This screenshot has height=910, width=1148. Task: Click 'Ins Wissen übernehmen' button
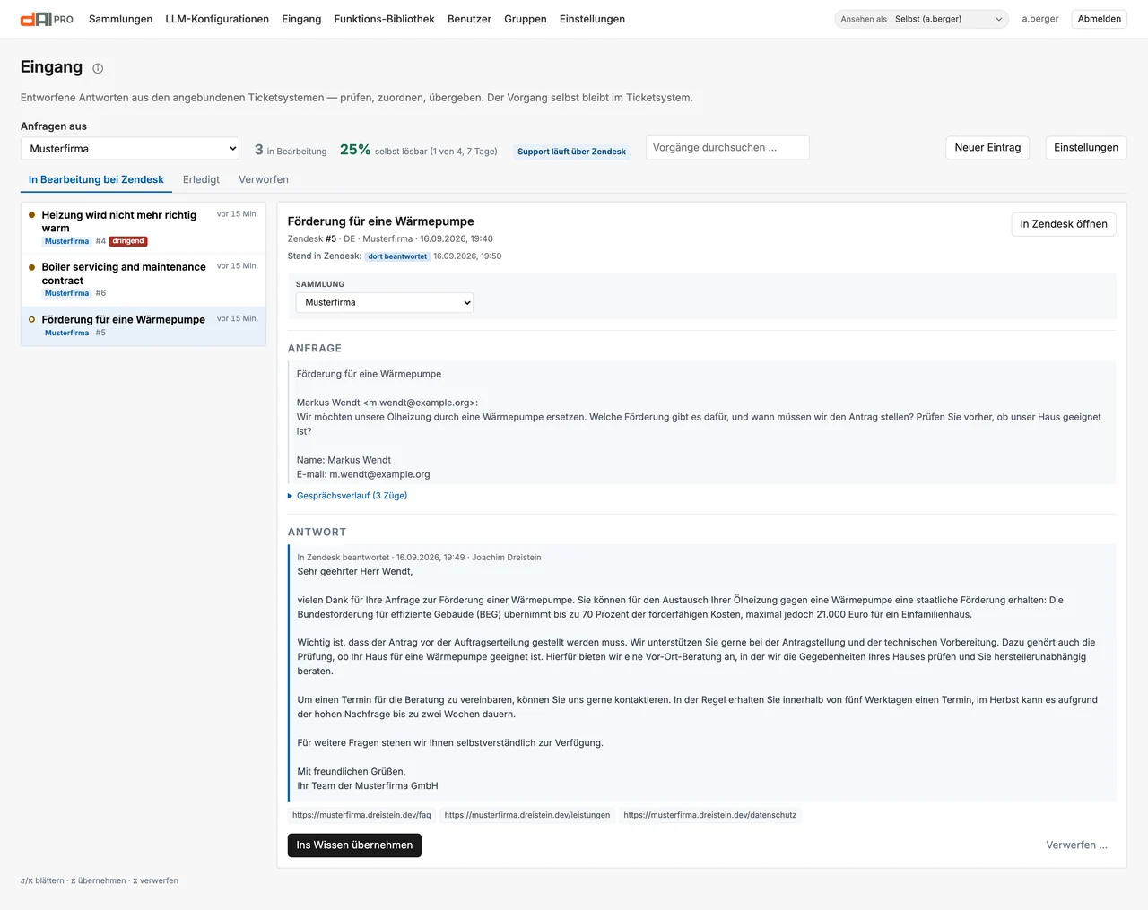tap(354, 845)
